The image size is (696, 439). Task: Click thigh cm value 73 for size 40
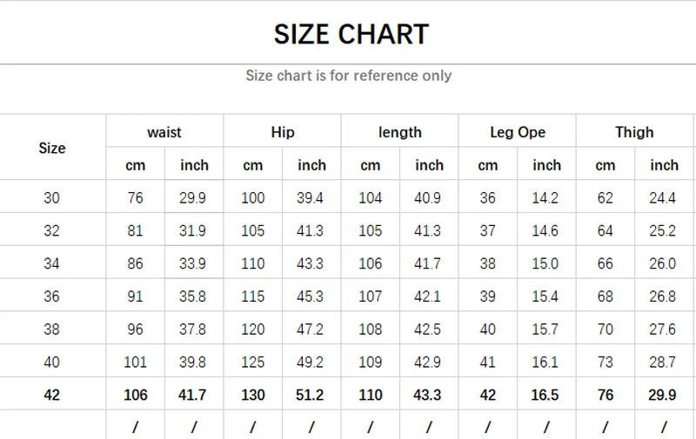pyautogui.click(x=606, y=363)
